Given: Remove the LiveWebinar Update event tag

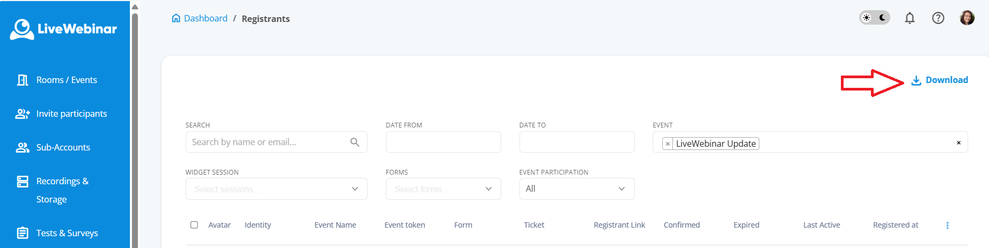Looking at the screenshot, I should [668, 144].
